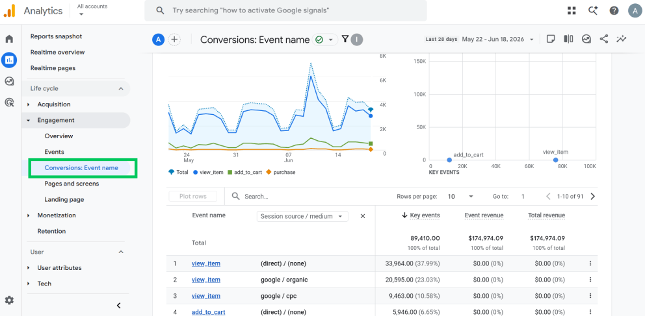Toggle purchase series in chart legend

[x=280, y=172]
